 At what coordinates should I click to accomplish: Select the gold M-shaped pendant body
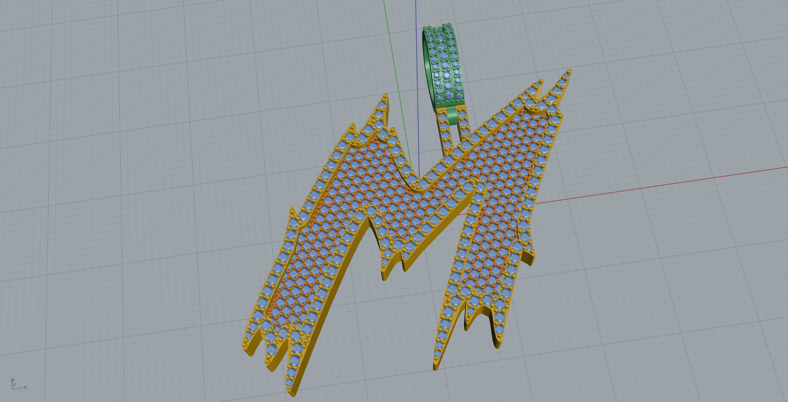[x=406, y=233]
